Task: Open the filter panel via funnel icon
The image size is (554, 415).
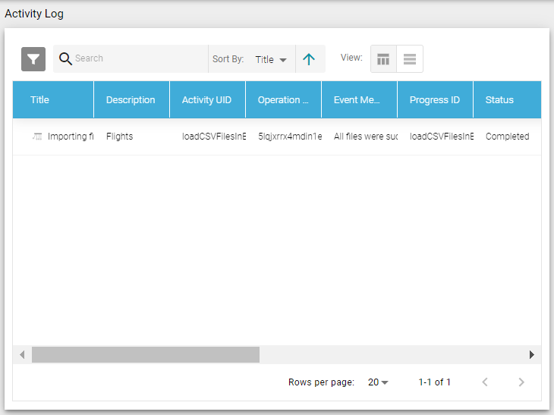Action: (33, 59)
